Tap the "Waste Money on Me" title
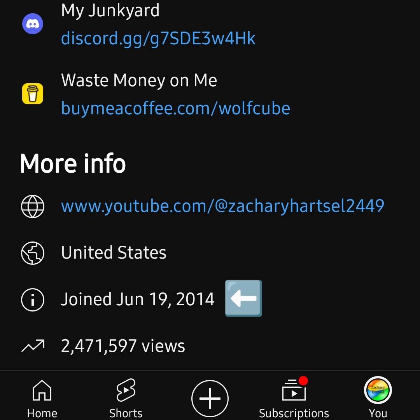The height and width of the screenshot is (420, 420). coord(139,80)
